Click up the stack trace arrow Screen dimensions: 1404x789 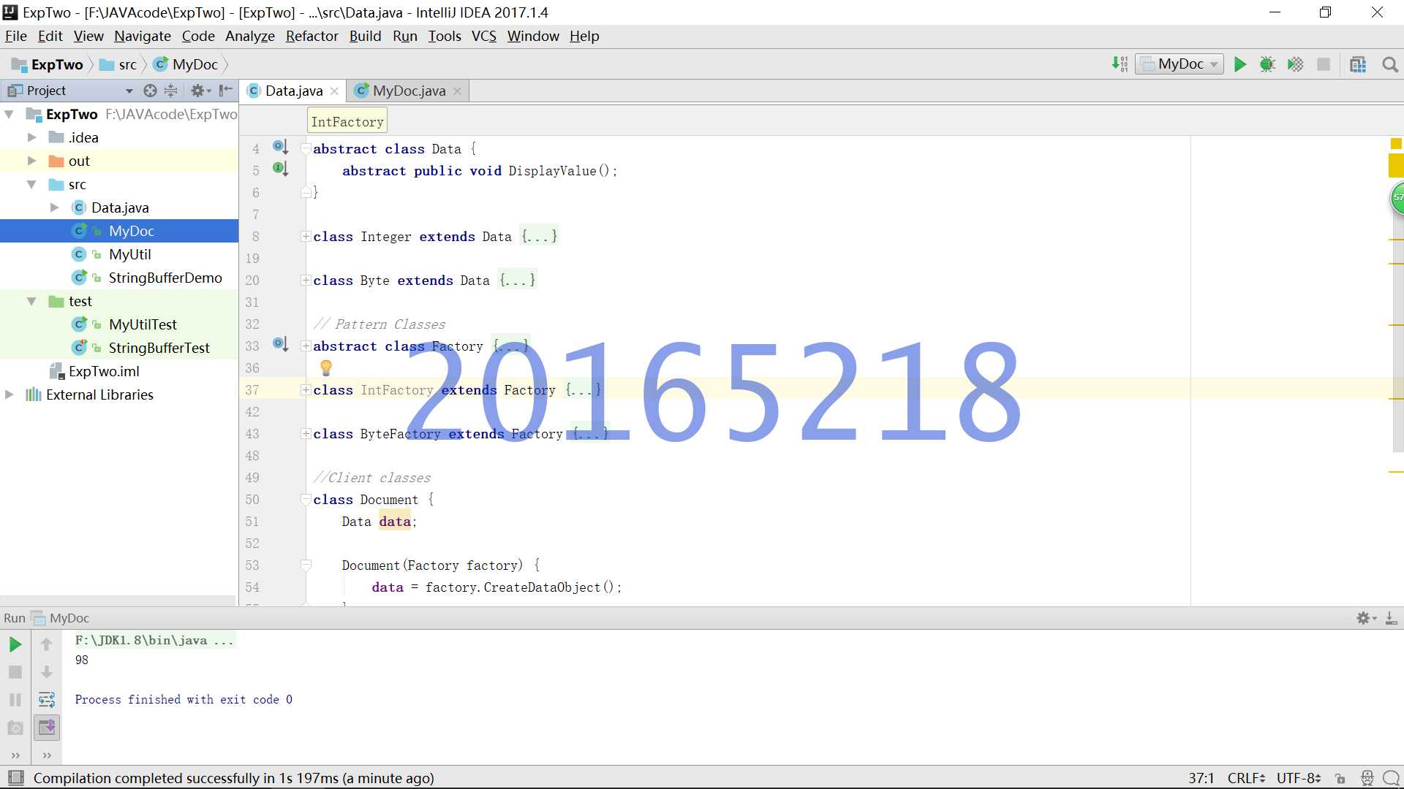click(46, 644)
